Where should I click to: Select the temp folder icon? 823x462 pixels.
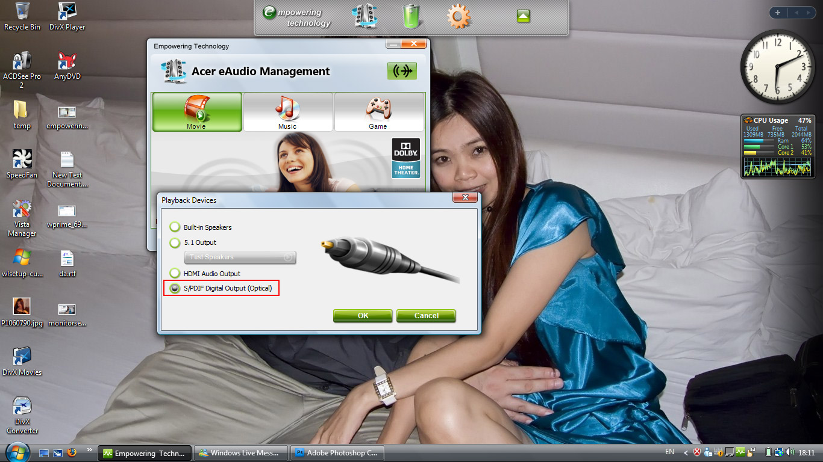(x=22, y=115)
